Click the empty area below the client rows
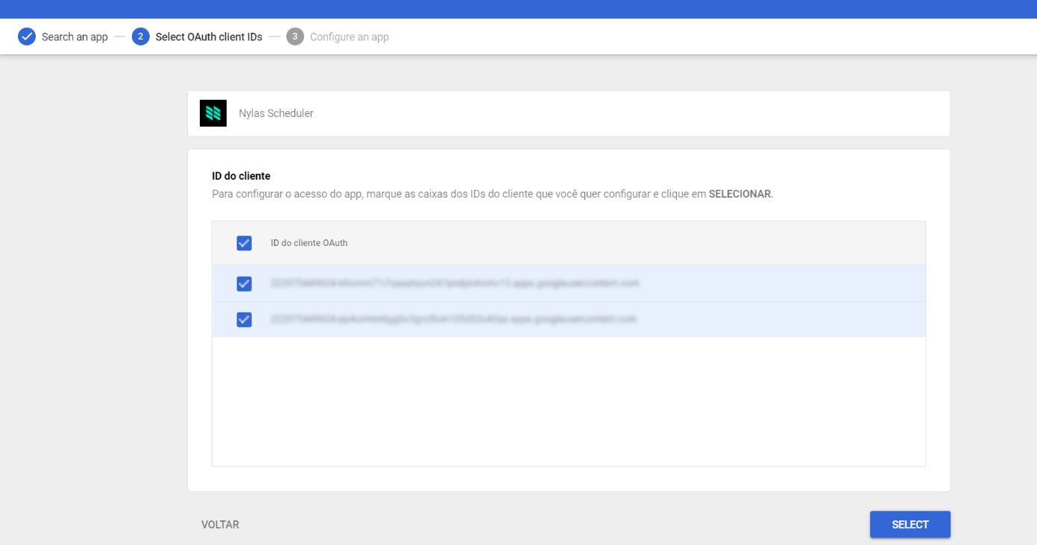The height and width of the screenshot is (545, 1037). [568, 401]
